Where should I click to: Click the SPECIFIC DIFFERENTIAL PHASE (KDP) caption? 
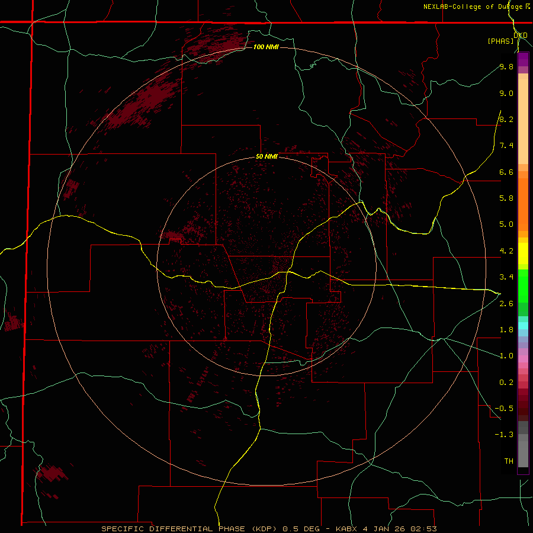[190, 529]
